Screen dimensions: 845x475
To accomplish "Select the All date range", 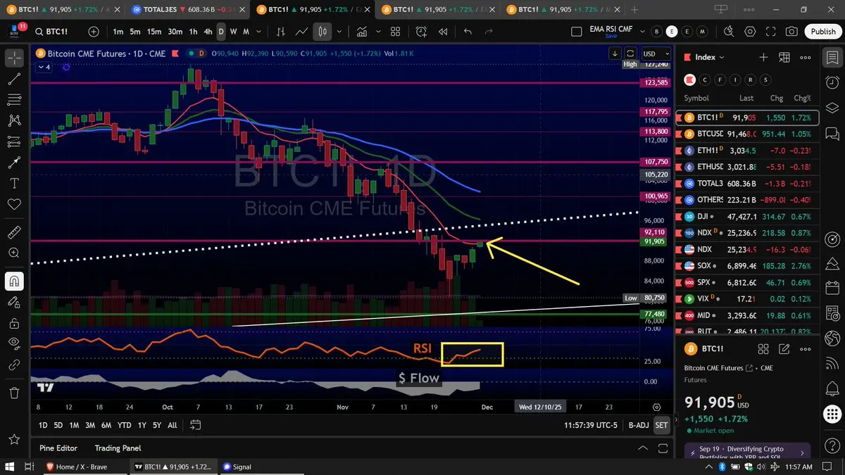I will pyautogui.click(x=172, y=425).
